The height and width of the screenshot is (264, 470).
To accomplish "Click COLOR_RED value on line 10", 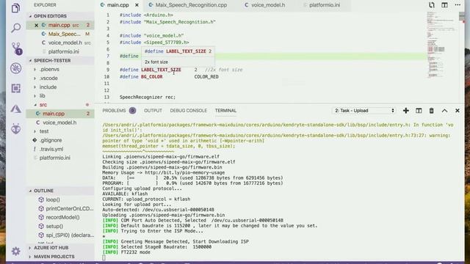I will click(x=206, y=77).
